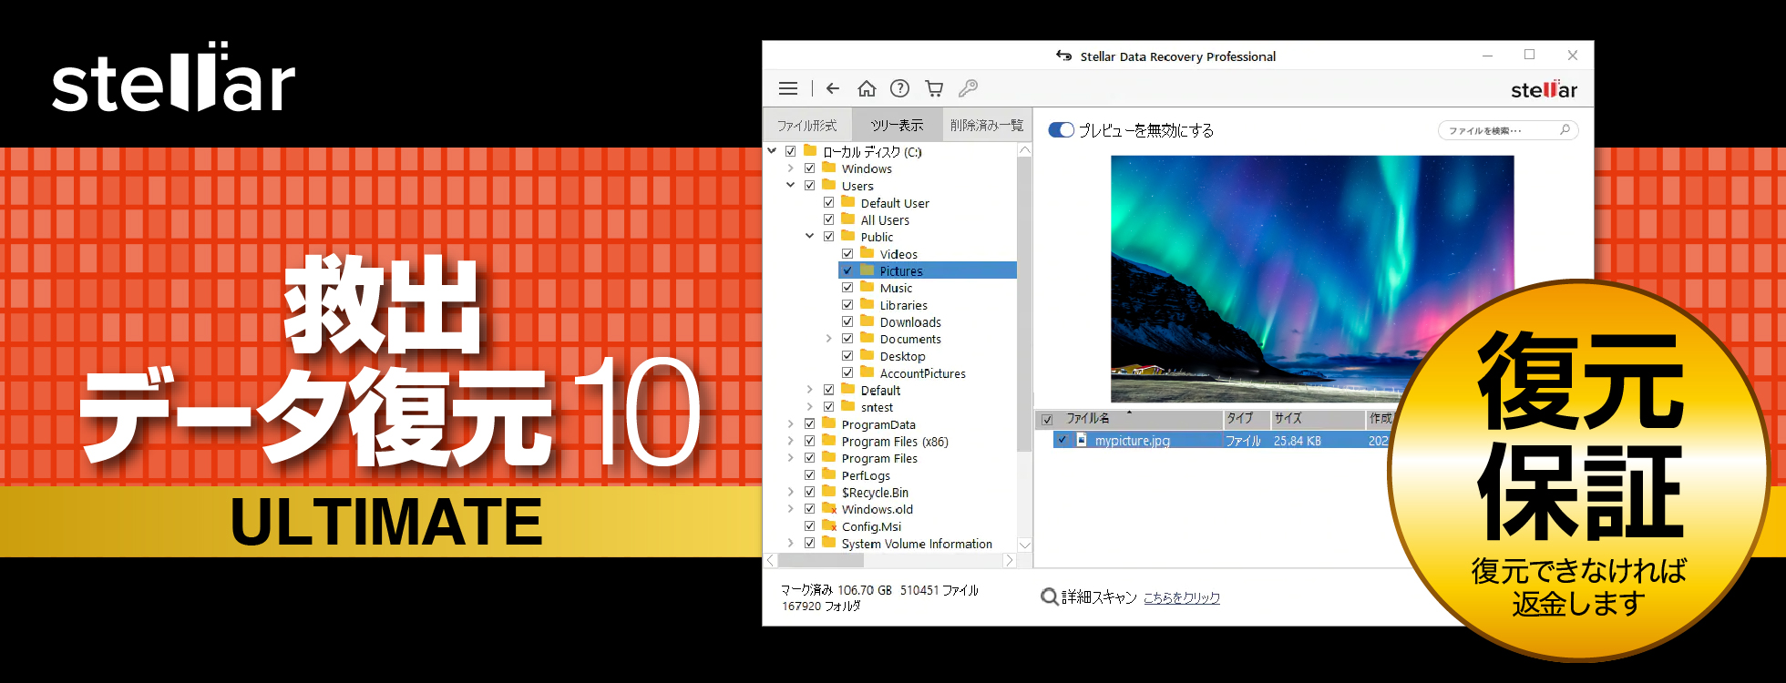
Task: Uncheck the Windows folder checkbox
Action: [809, 168]
